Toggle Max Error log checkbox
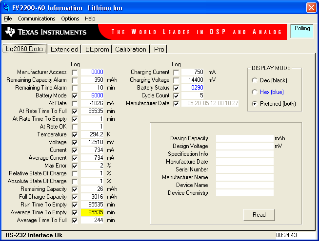The height and width of the screenshot is (243, 319). tap(75, 166)
